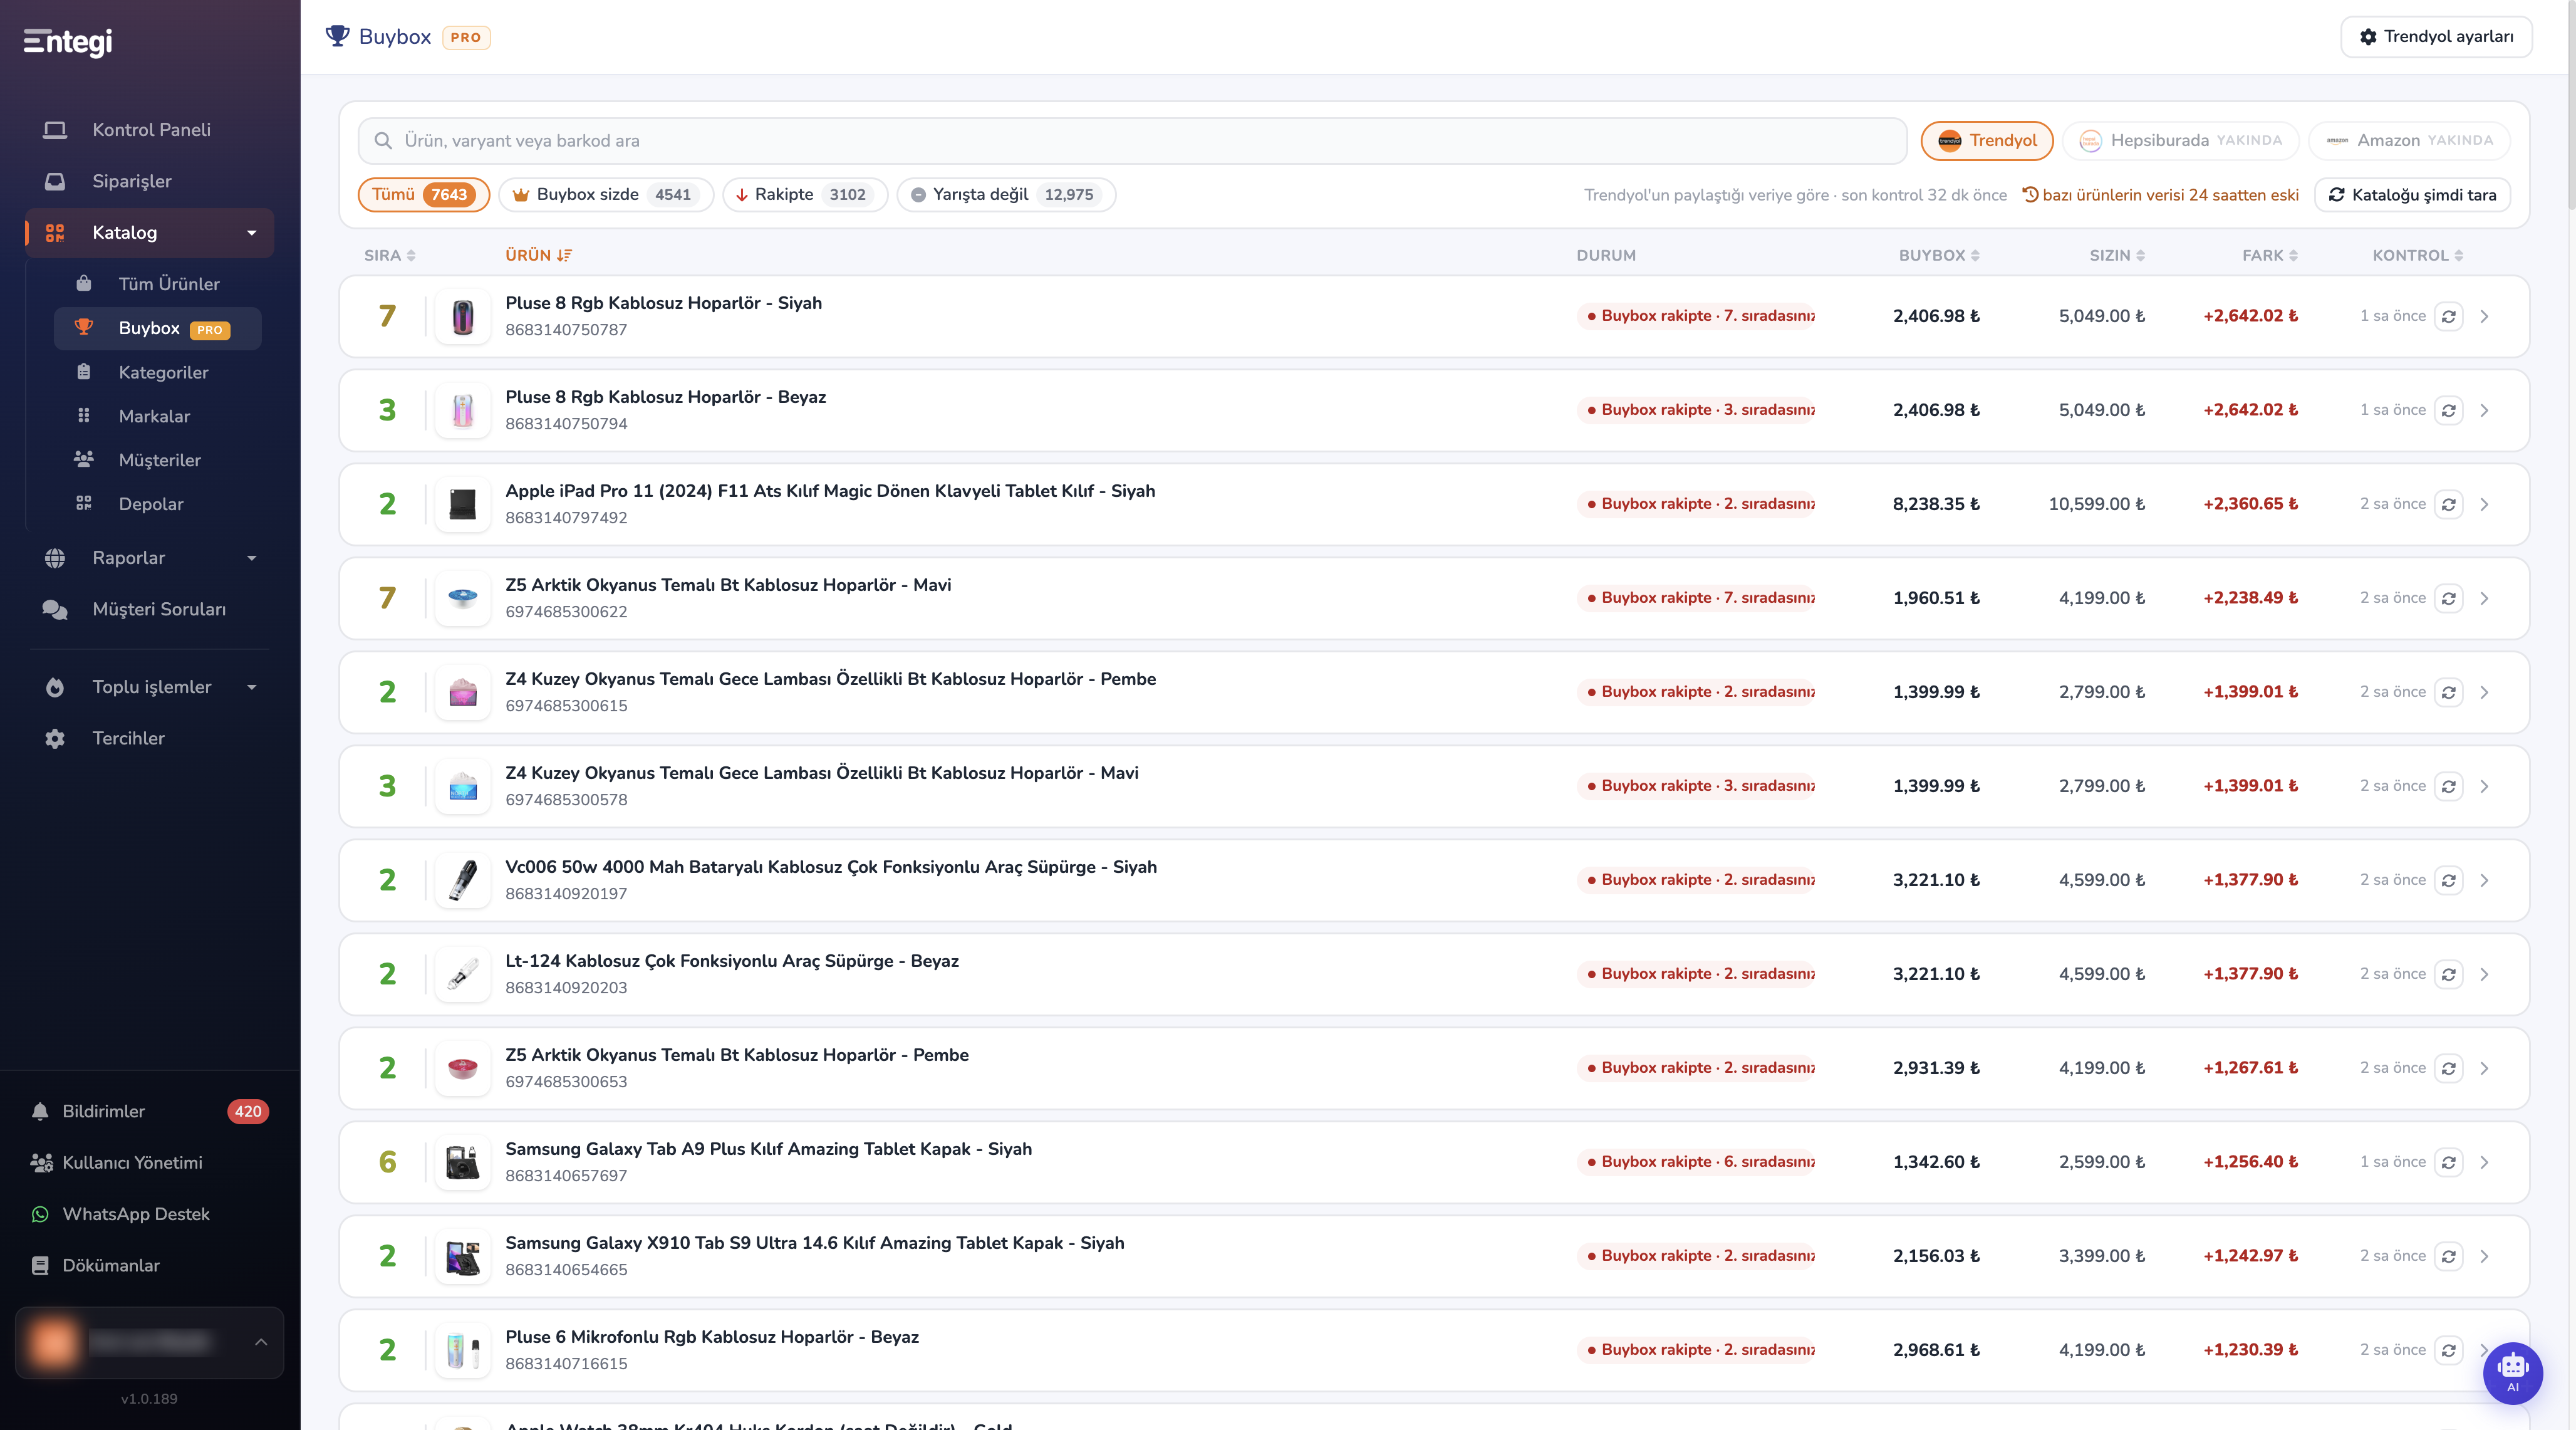Refresh the Pluse 6 Mikrofonlu Beyaz row
Viewport: 2576px width, 1430px height.
(x=2449, y=1350)
